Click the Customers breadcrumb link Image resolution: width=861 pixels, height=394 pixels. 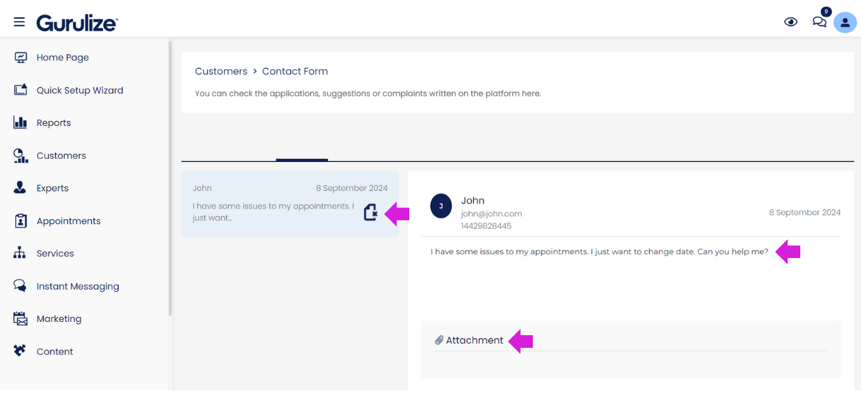point(221,71)
